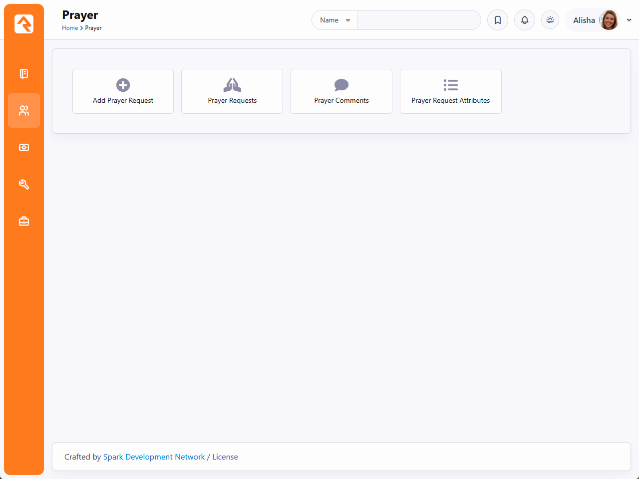The width and height of the screenshot is (639, 479).
Task: Toggle the light/dark theme button
Action: (550, 20)
